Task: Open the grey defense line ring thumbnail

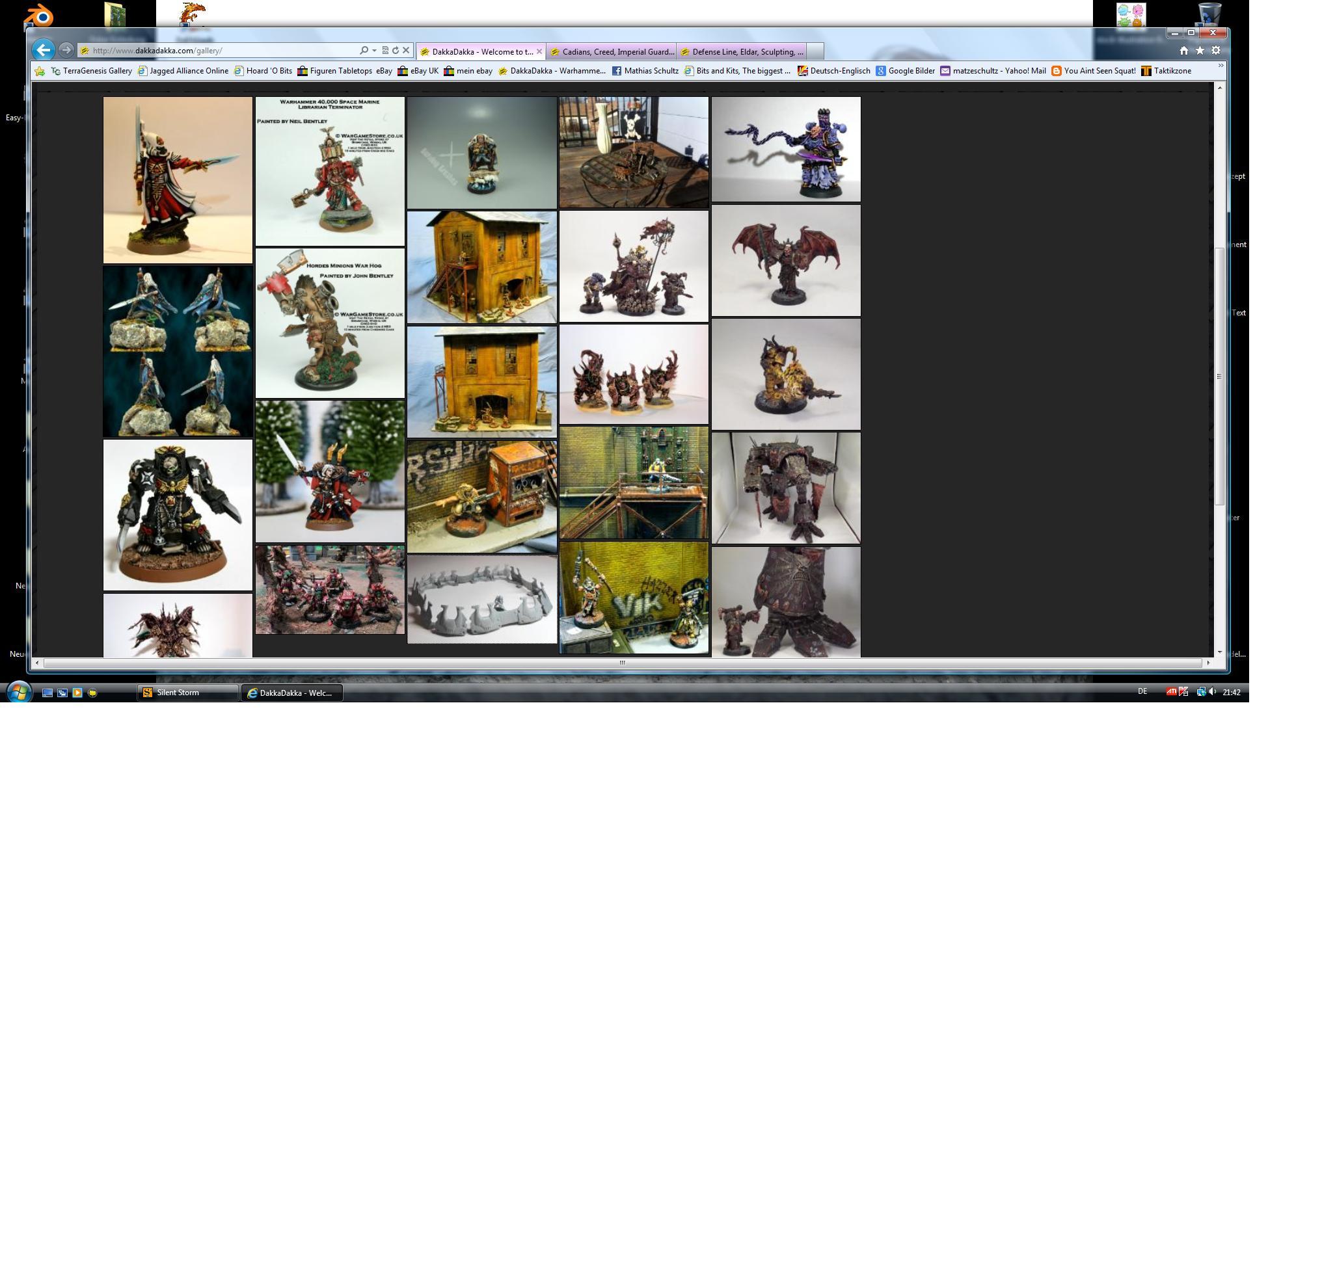Action: 482,600
